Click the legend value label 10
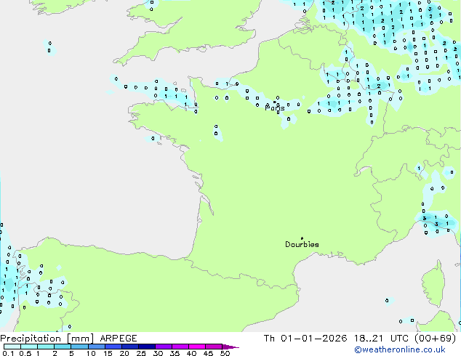 click(91, 353)
